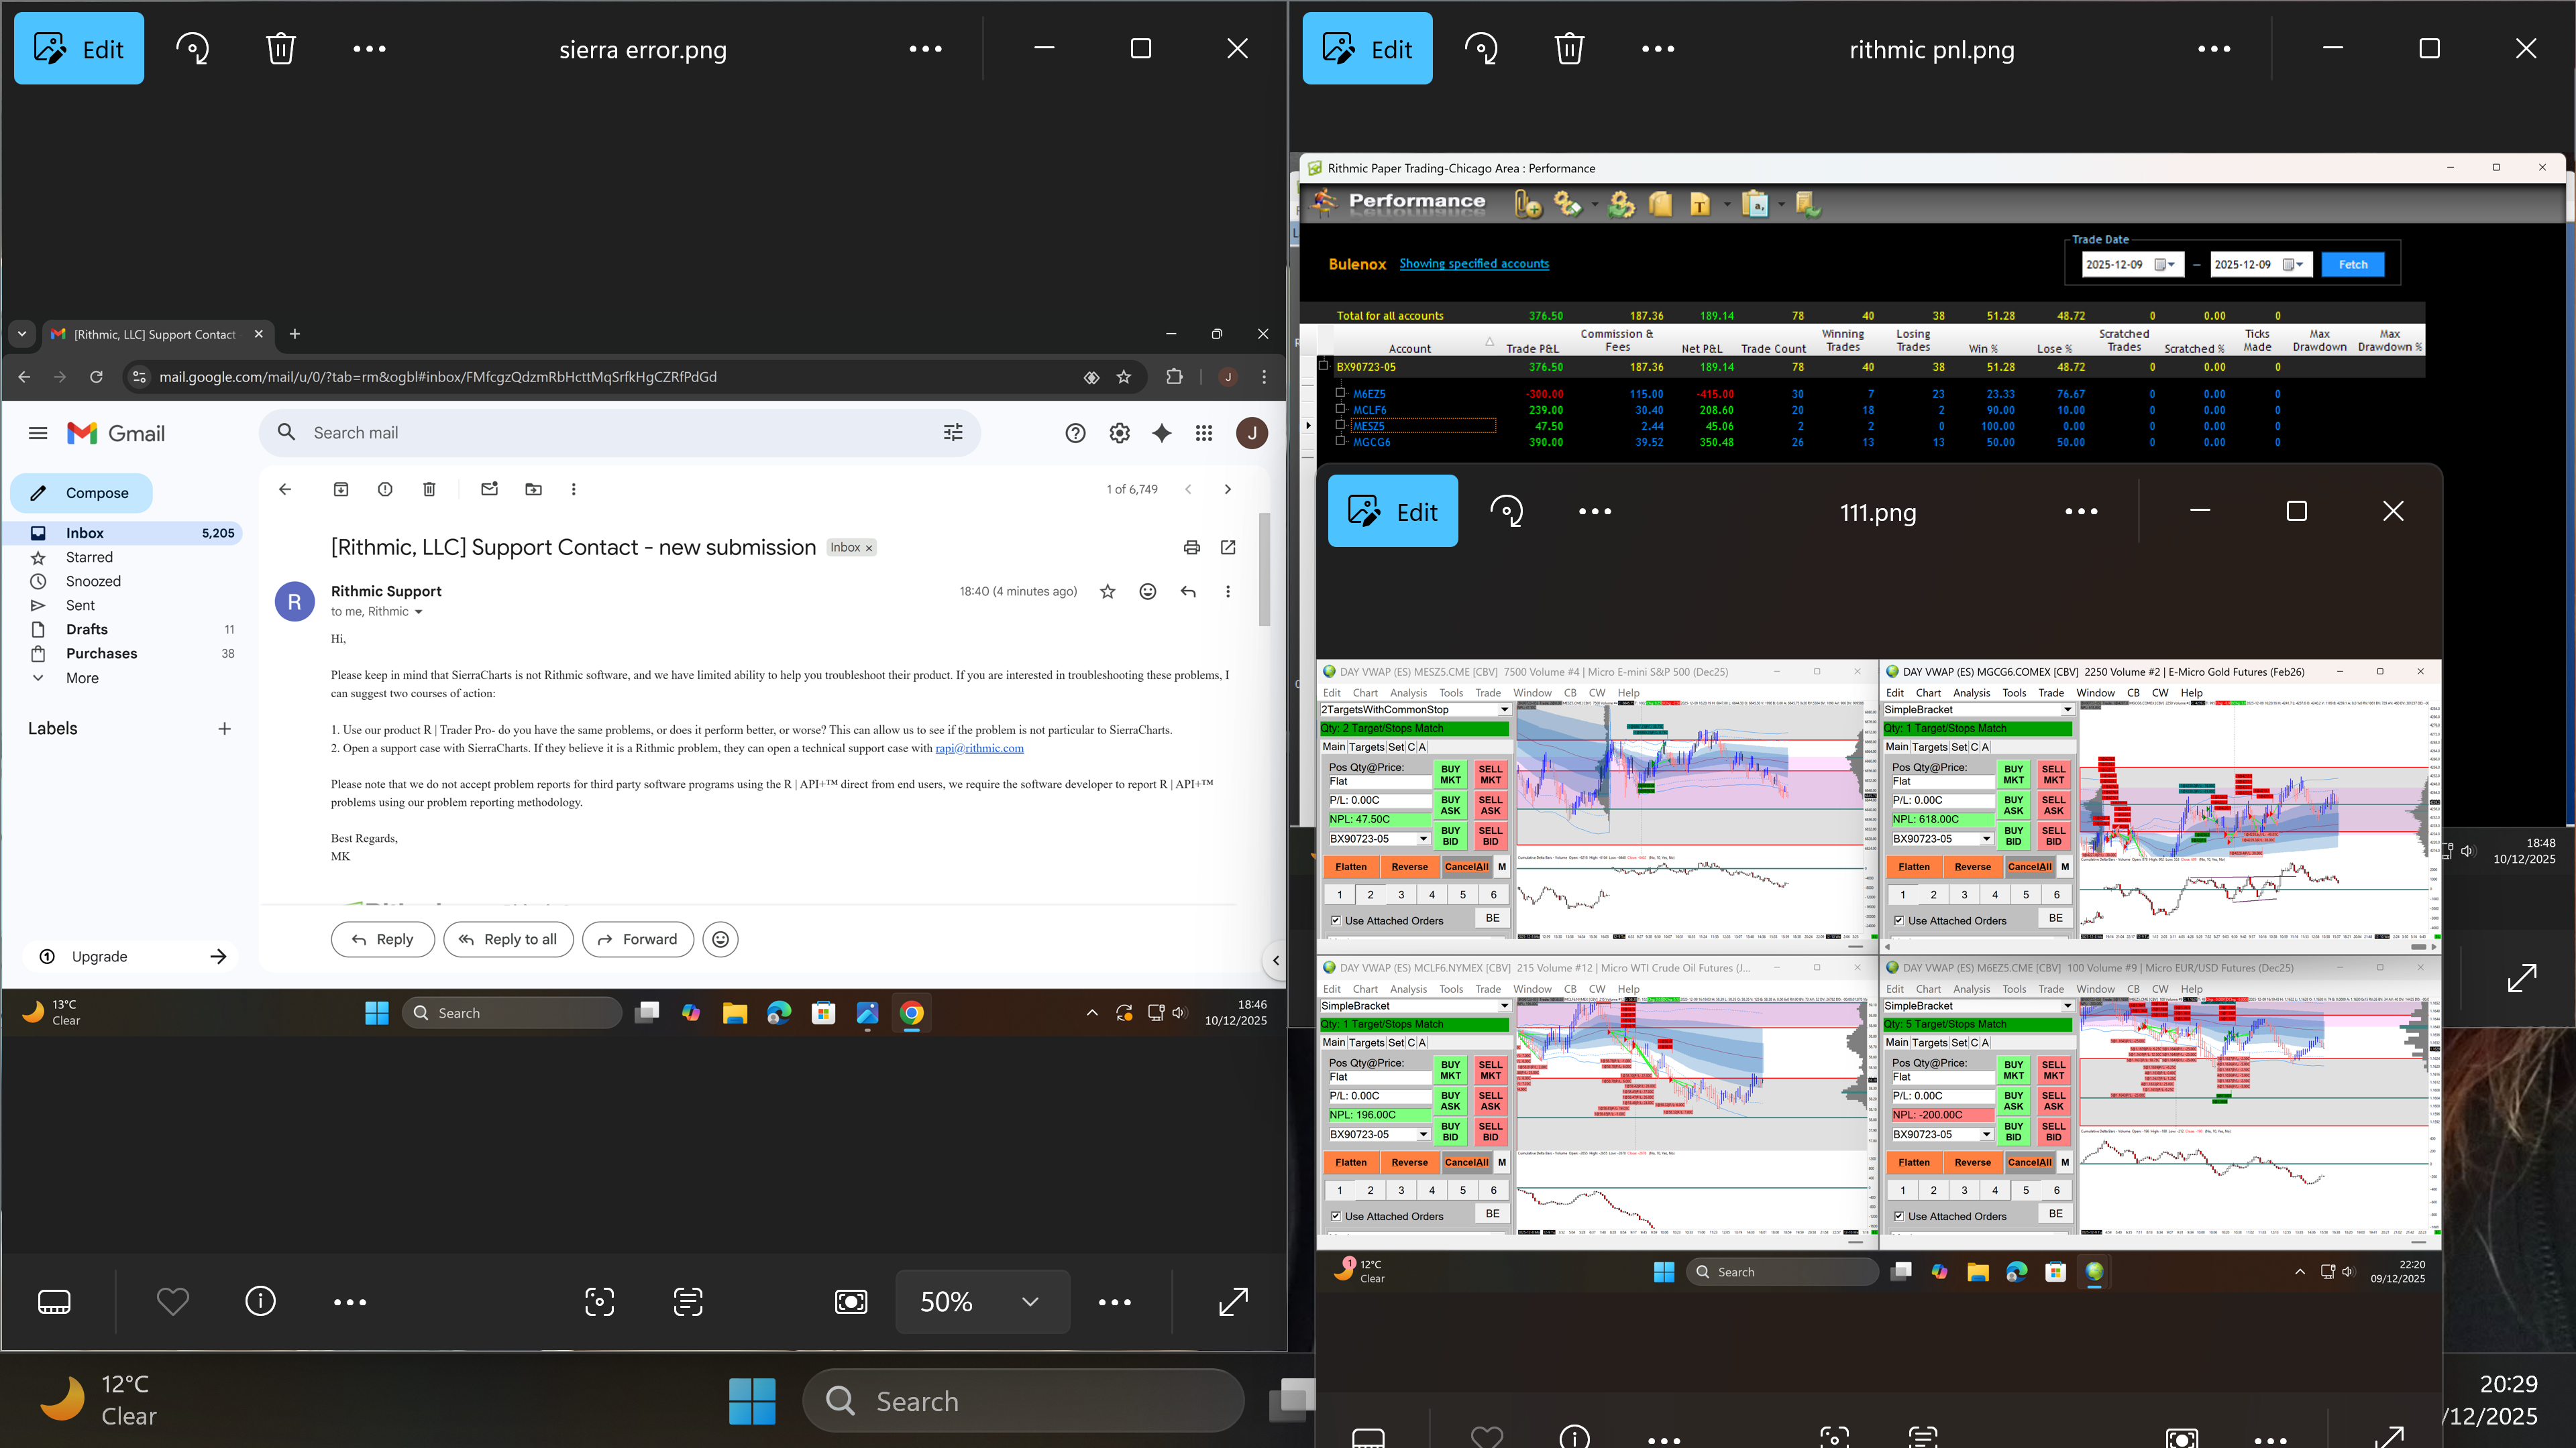Click the scan text icon
Image resolution: width=2576 pixels, height=1448 pixels.
tap(688, 1301)
